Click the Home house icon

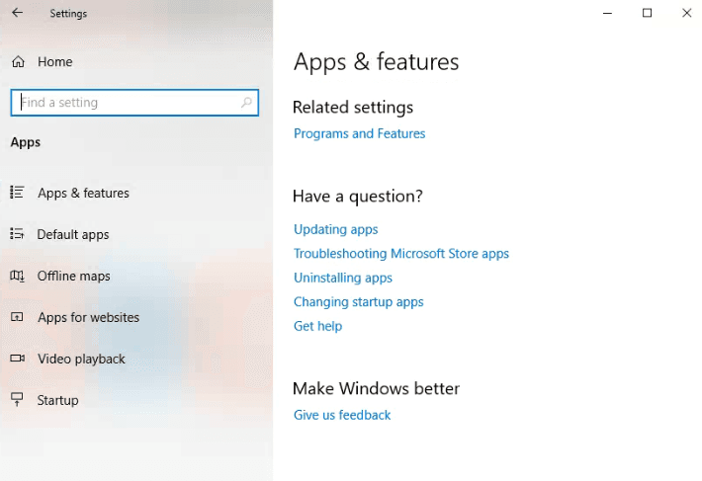[18, 62]
